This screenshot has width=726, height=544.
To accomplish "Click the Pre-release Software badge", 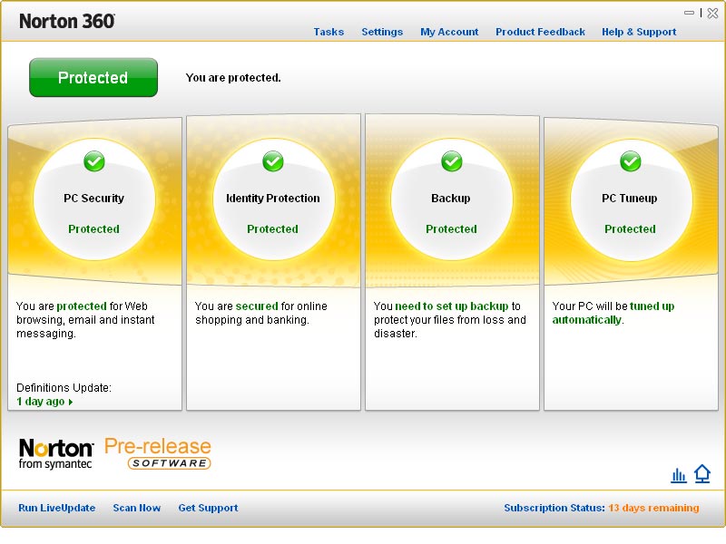I will tap(158, 453).
